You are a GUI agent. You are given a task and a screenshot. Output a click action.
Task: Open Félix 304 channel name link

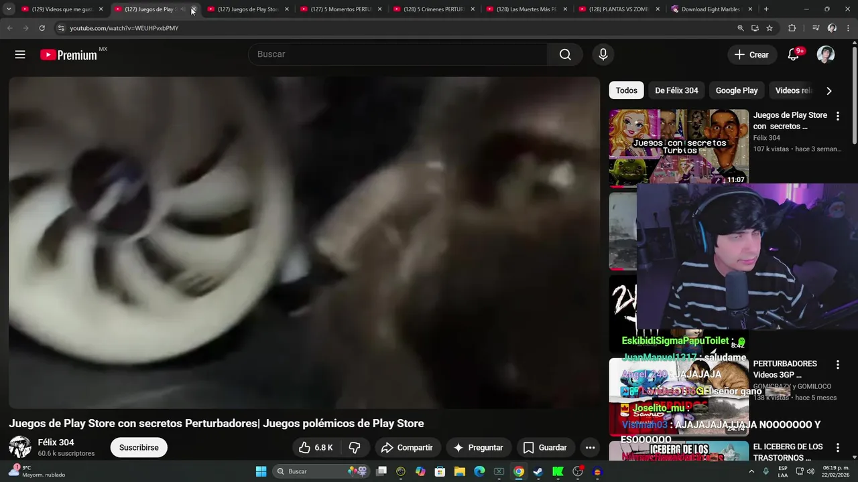pos(56,443)
